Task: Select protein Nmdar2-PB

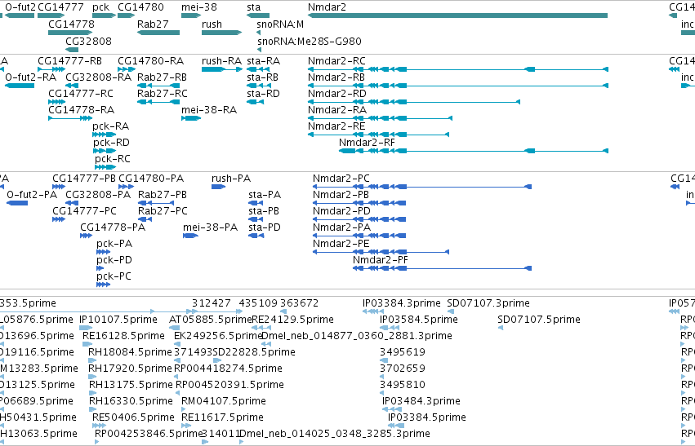Action: [x=341, y=195]
